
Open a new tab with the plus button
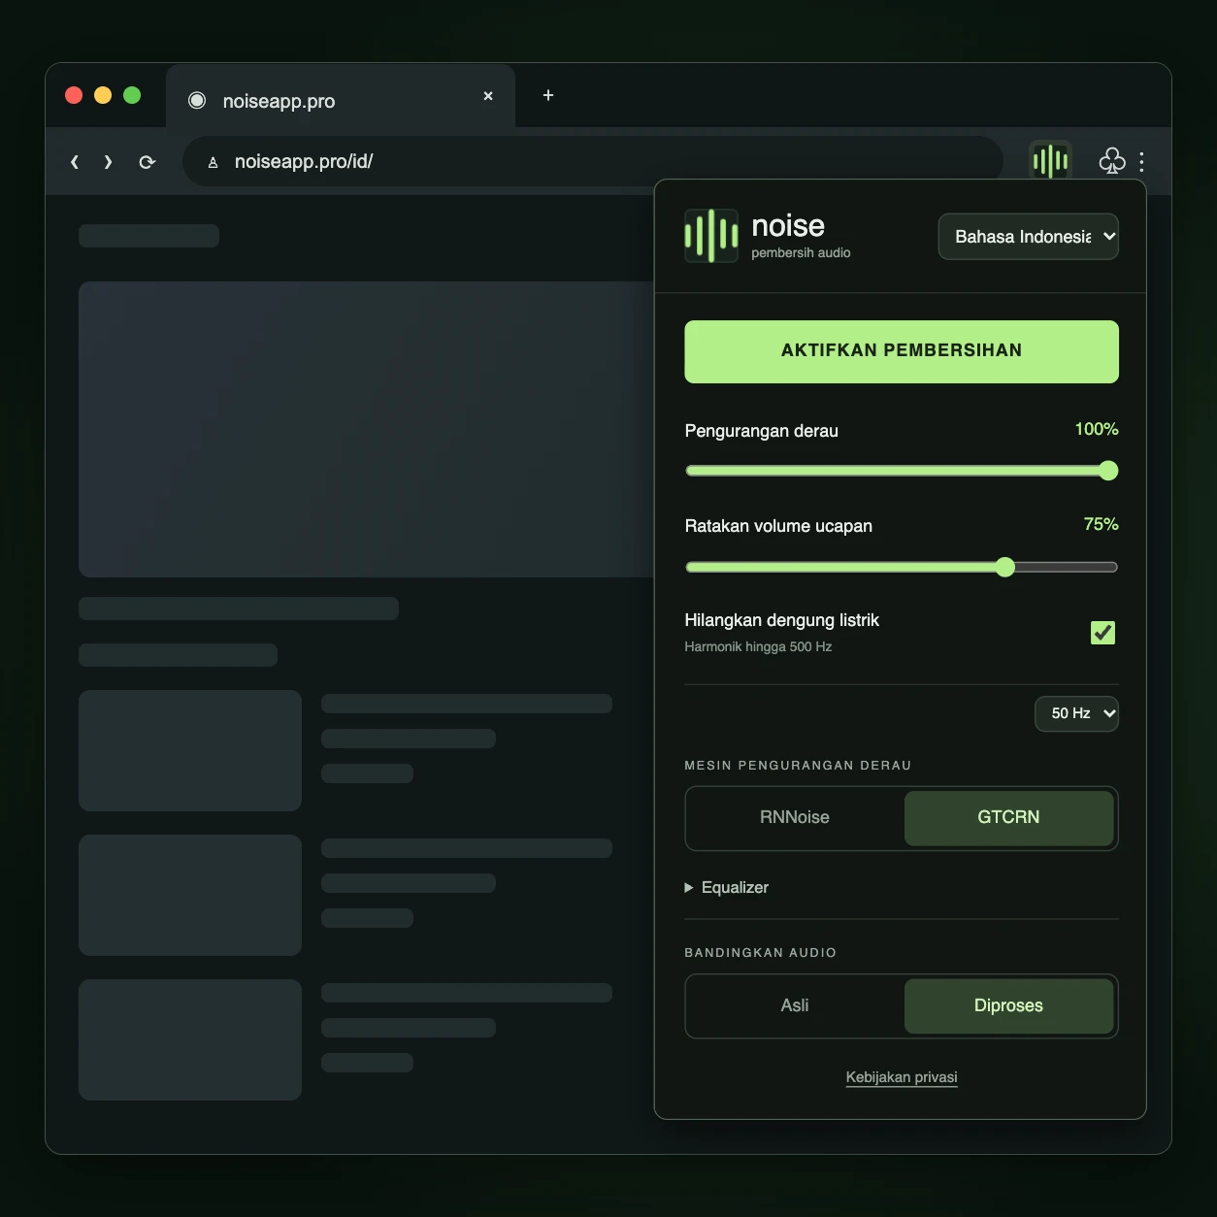pos(548,95)
